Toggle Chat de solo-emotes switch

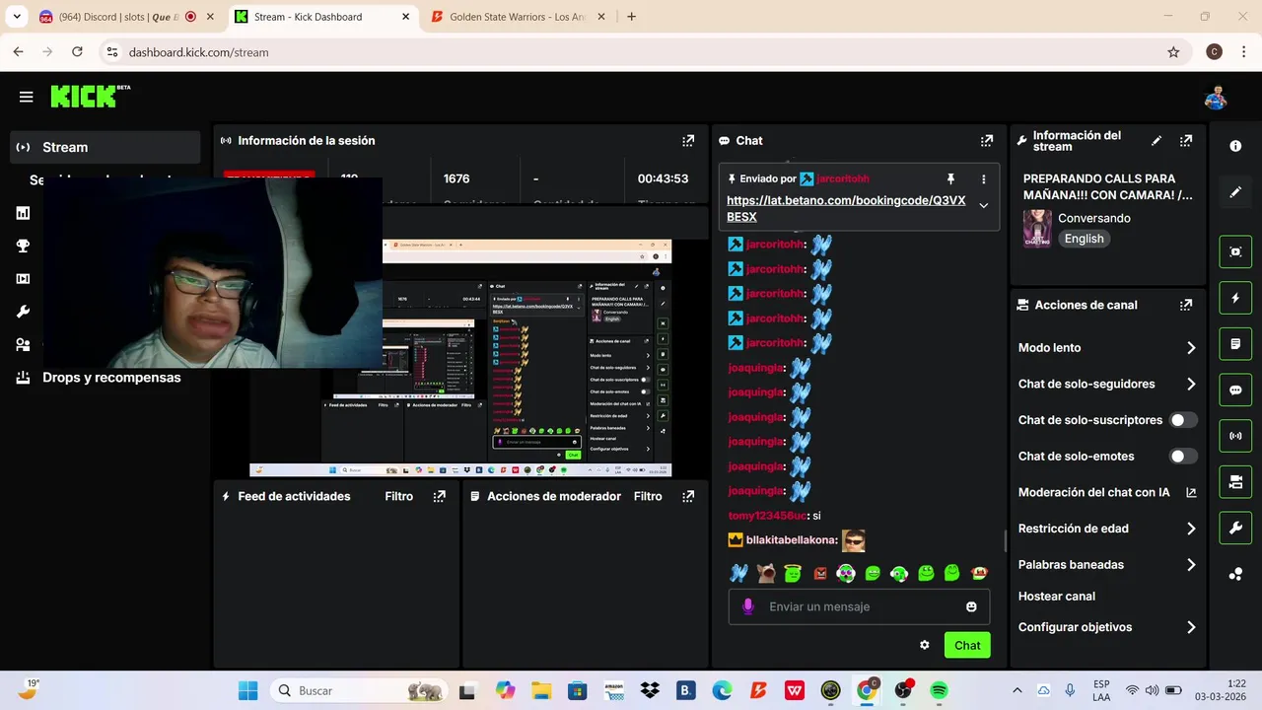coord(1183,457)
